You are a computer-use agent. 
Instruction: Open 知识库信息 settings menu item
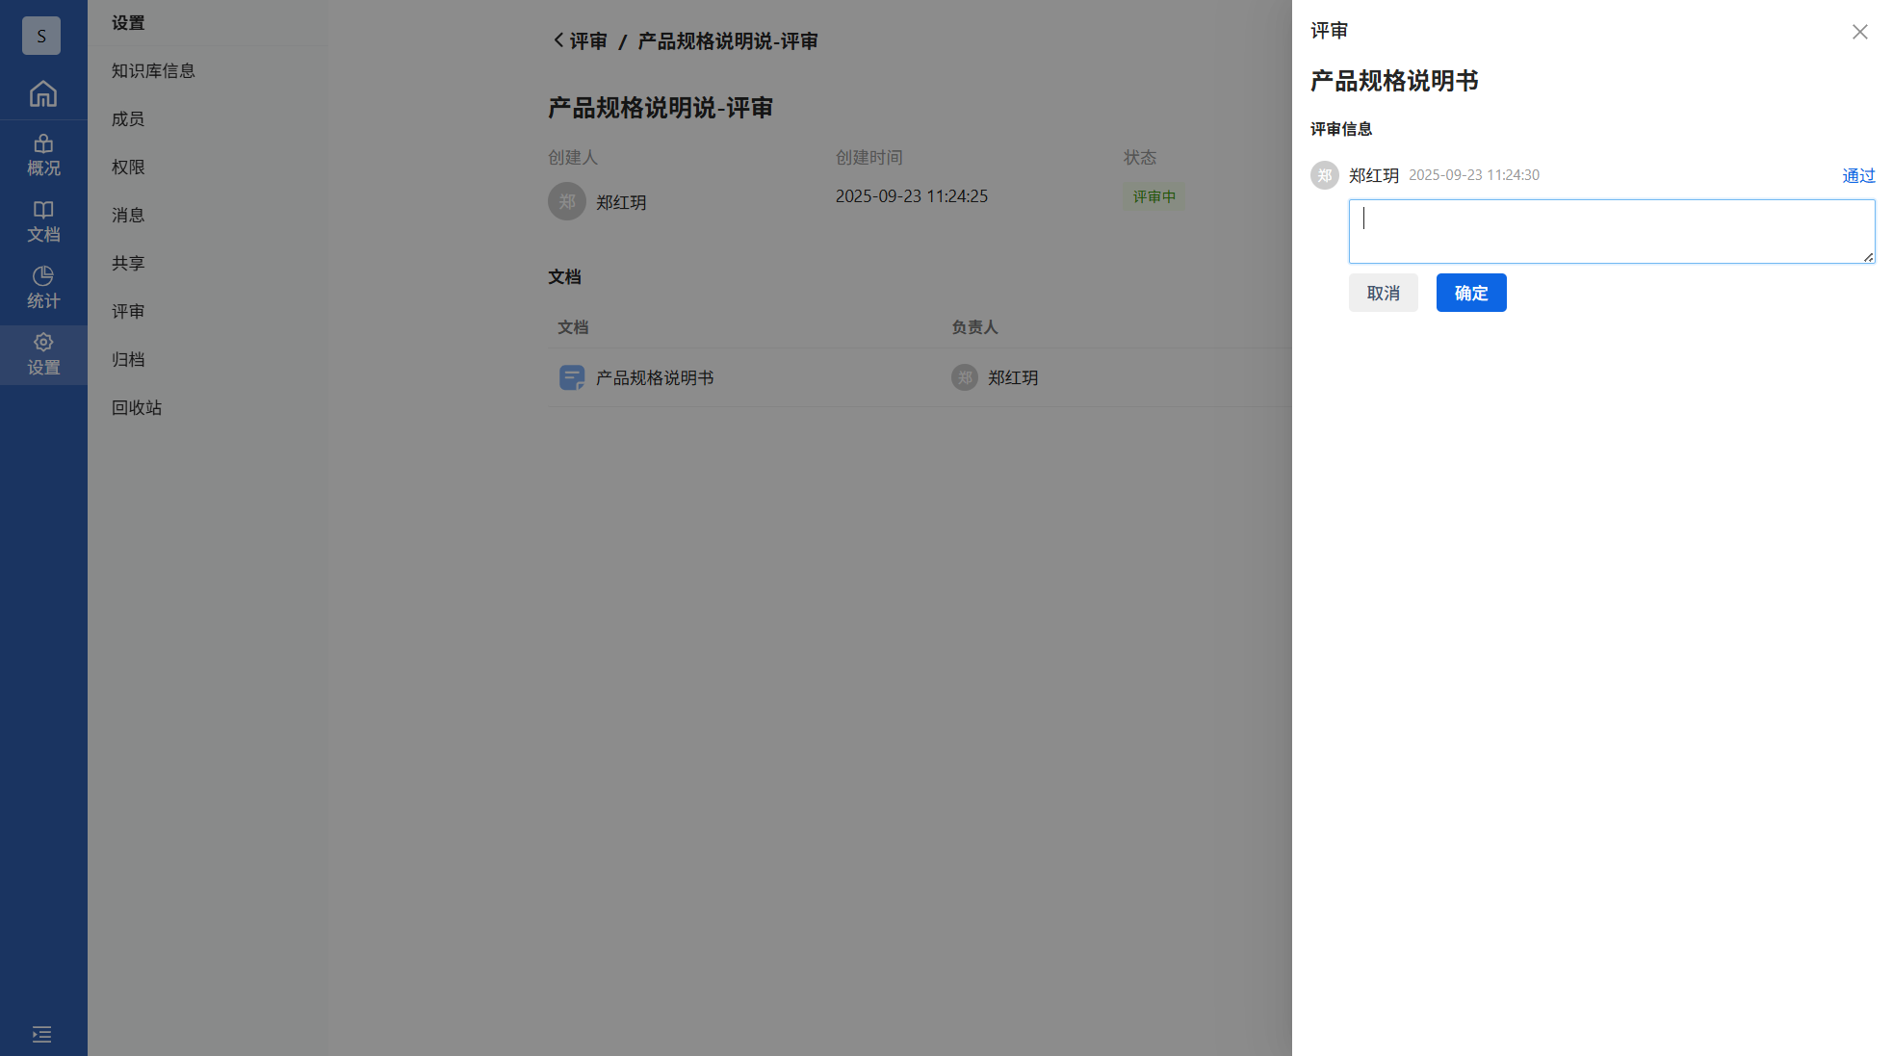point(153,70)
